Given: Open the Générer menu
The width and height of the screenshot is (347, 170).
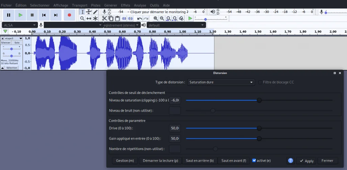Looking at the screenshot, I should point(111,5).
